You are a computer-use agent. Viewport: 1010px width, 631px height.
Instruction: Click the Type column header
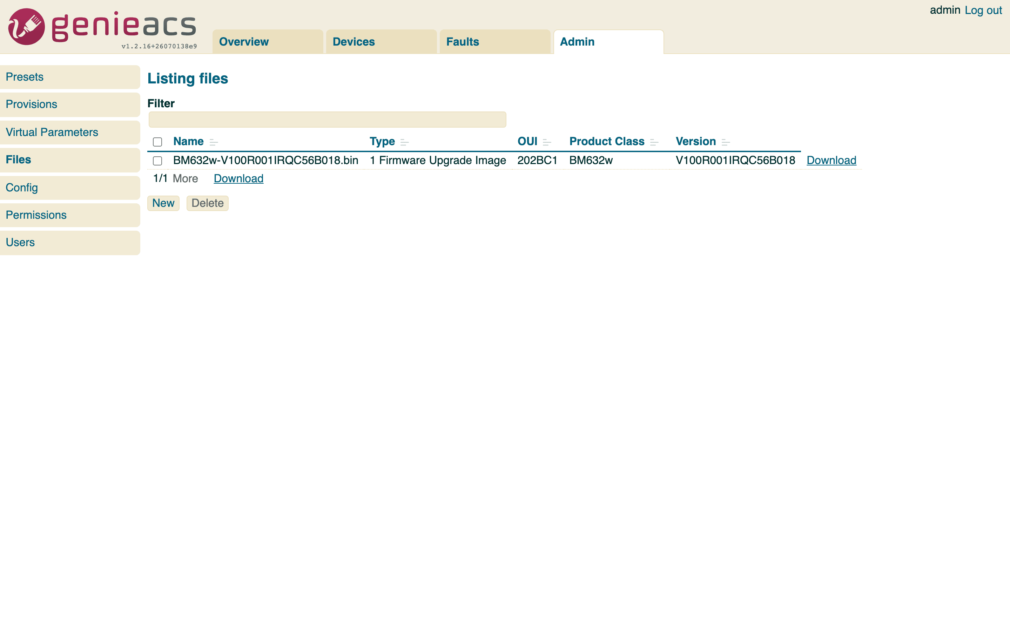click(x=382, y=142)
